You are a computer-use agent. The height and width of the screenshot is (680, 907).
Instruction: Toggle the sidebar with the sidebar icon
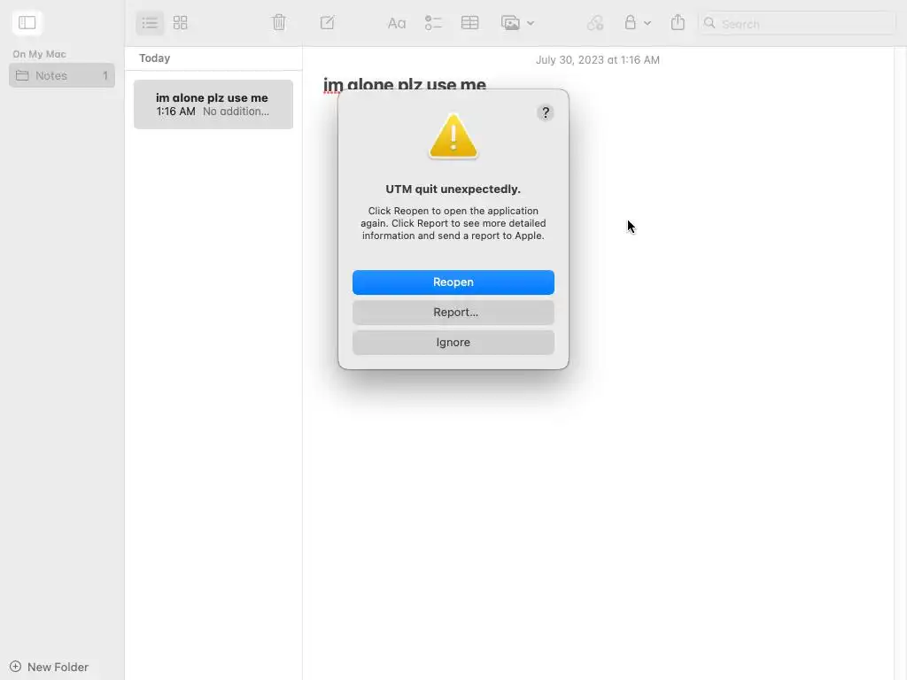tap(27, 22)
